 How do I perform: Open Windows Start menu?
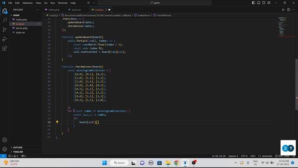(104, 163)
